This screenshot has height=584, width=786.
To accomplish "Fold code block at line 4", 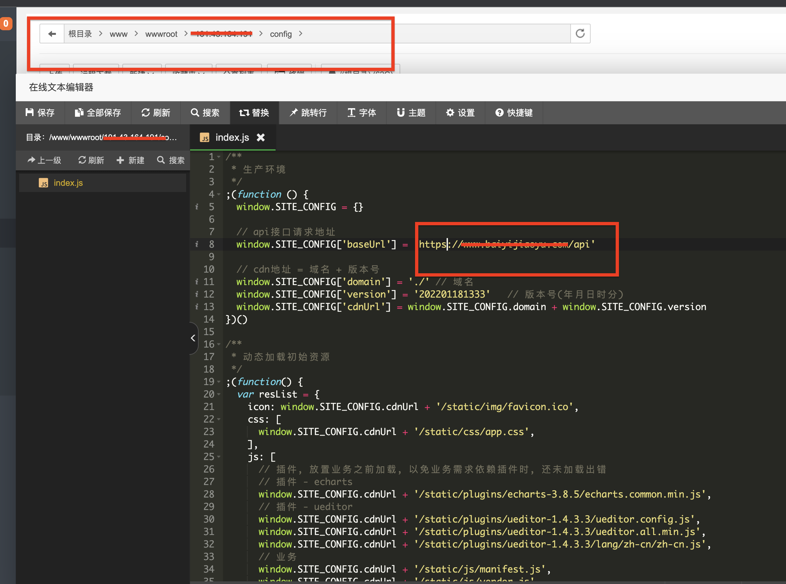I will [219, 194].
